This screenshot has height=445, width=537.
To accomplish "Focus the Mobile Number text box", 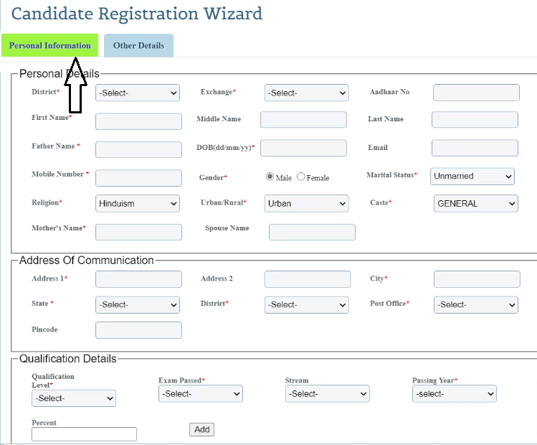I will point(138,178).
